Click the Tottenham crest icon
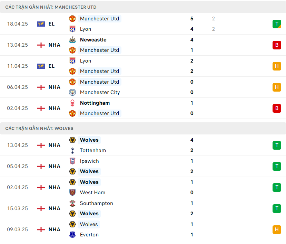The height and width of the screenshot is (244, 286). [x=72, y=150]
